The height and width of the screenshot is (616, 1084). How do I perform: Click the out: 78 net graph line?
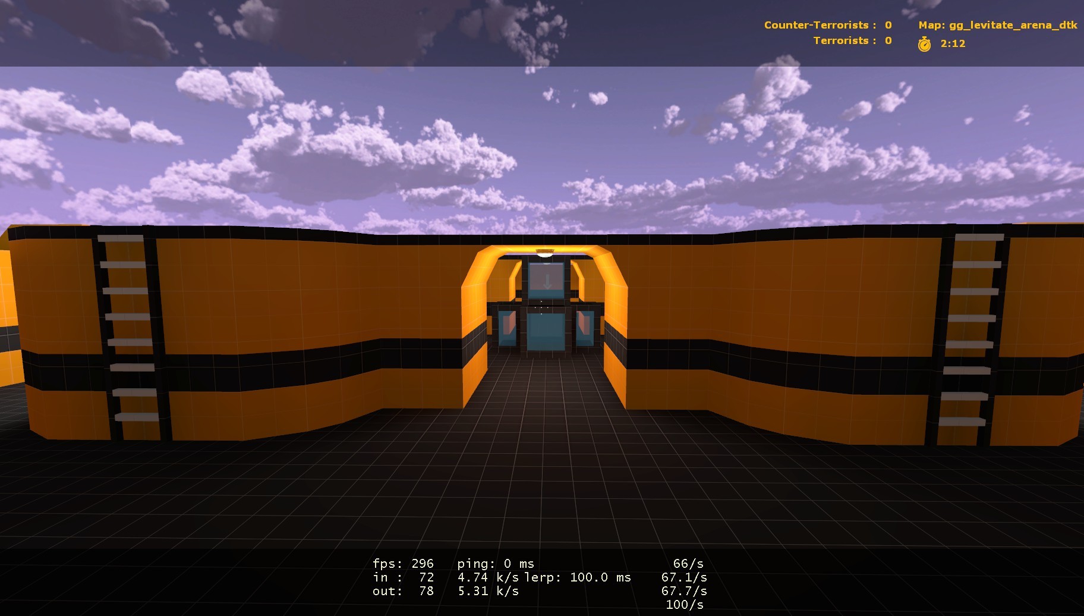coord(403,591)
